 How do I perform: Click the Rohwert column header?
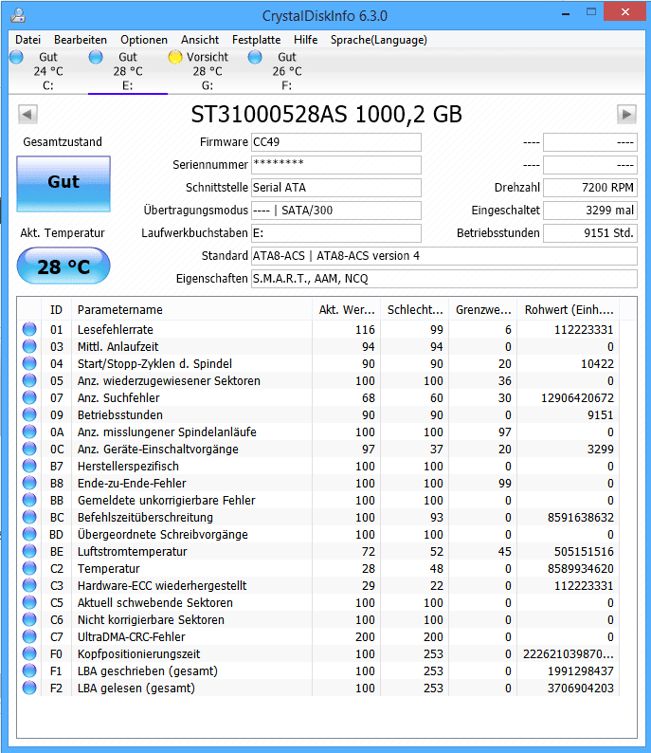click(x=569, y=310)
